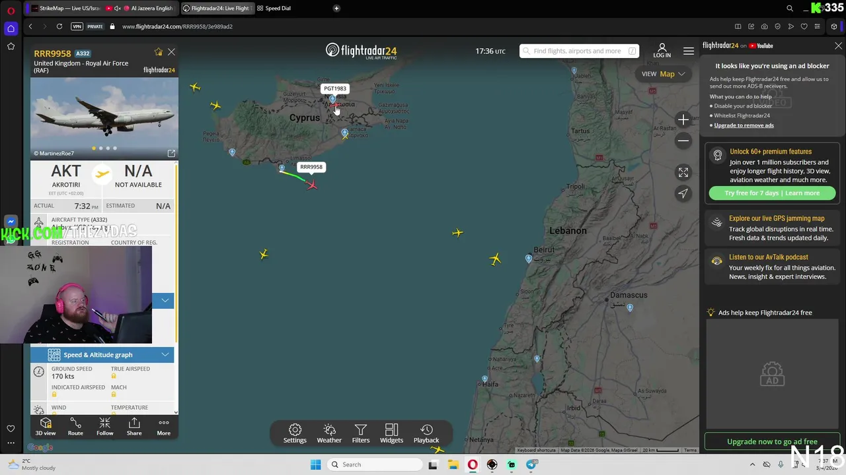Expand the blue collapsed section chevron

(x=165, y=301)
